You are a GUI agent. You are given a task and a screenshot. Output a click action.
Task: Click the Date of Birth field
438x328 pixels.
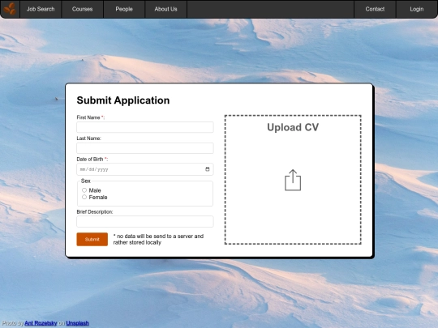pos(145,169)
